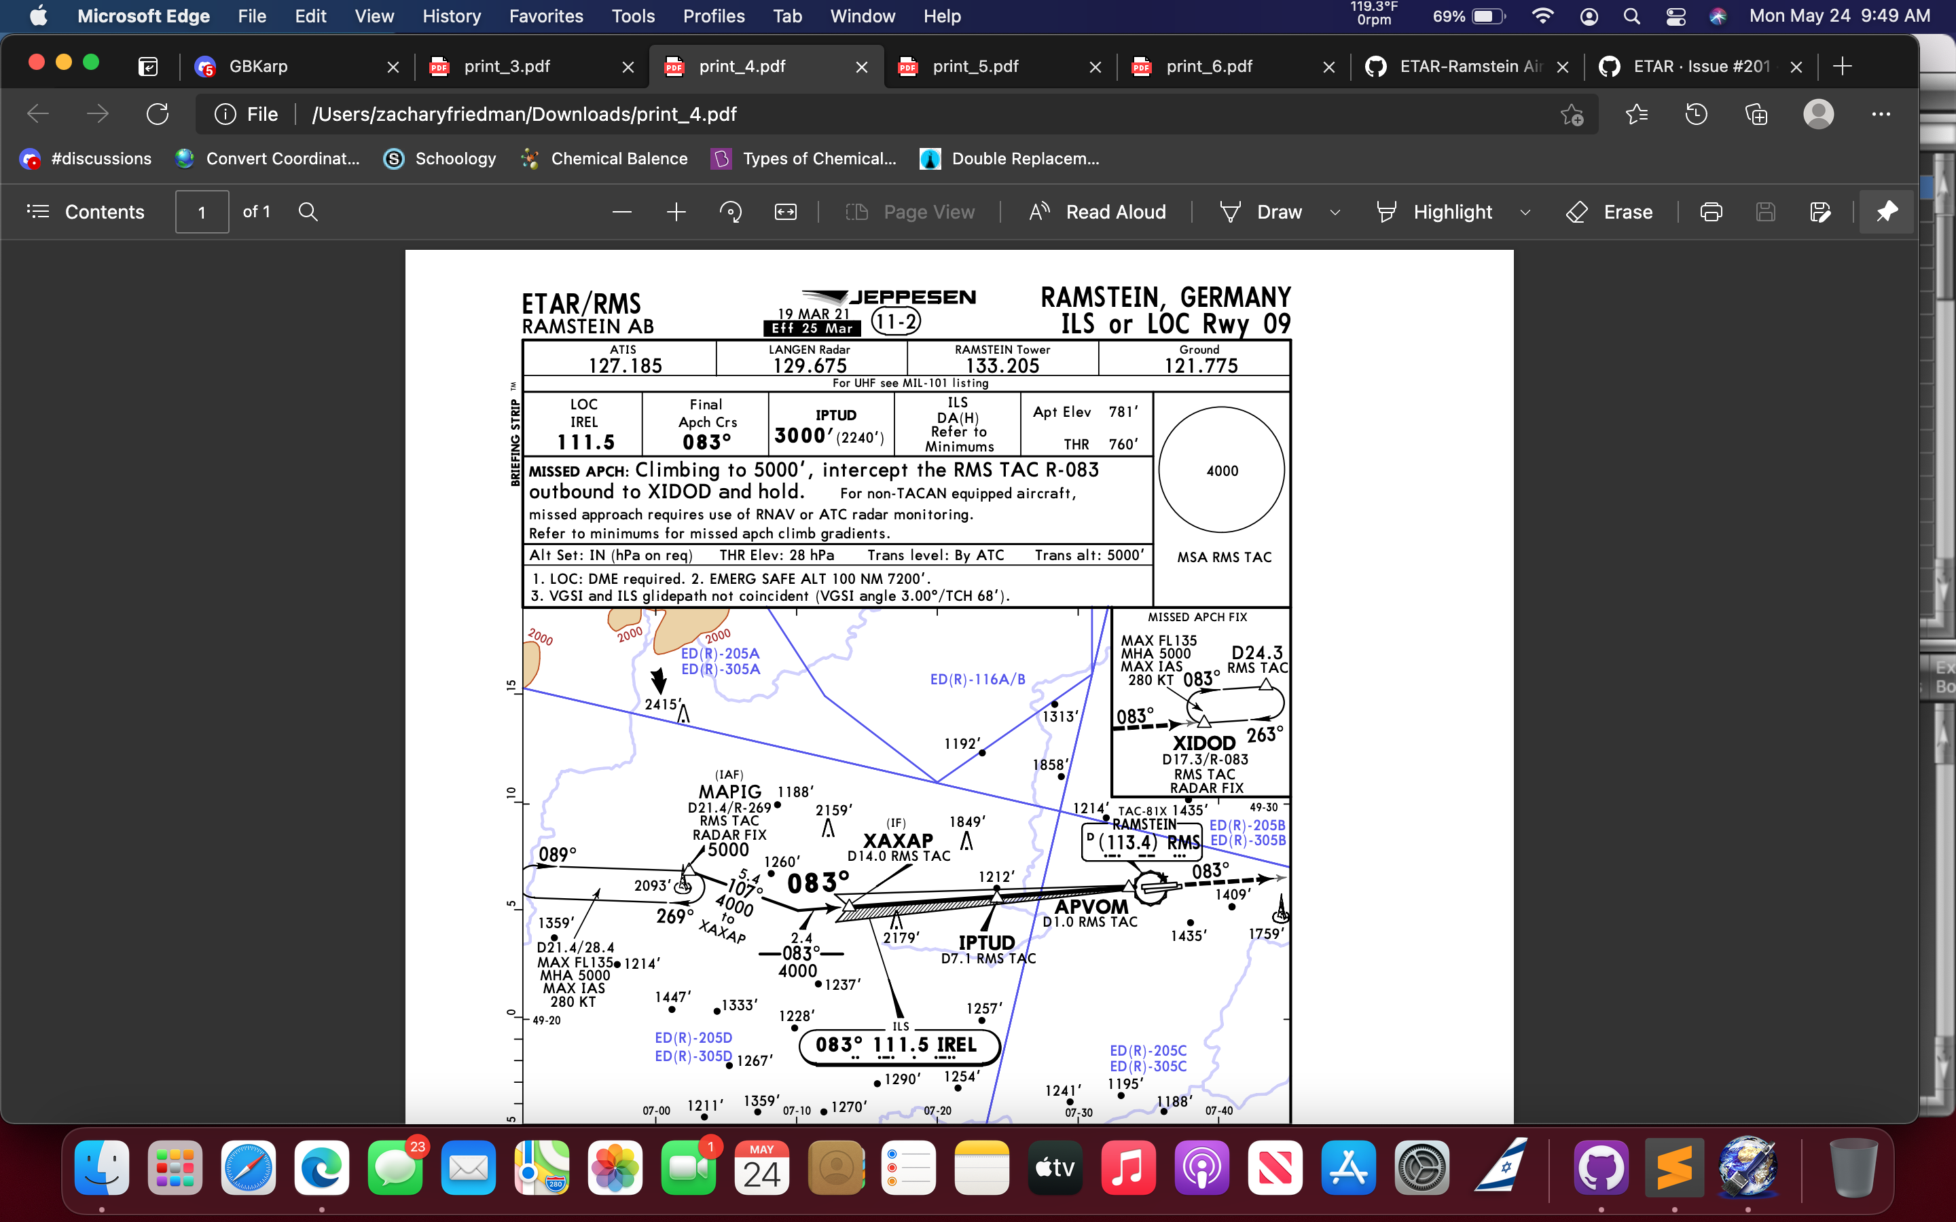Save the PDF with Save As
Image resolution: width=1956 pixels, height=1222 pixels.
[x=1821, y=212]
